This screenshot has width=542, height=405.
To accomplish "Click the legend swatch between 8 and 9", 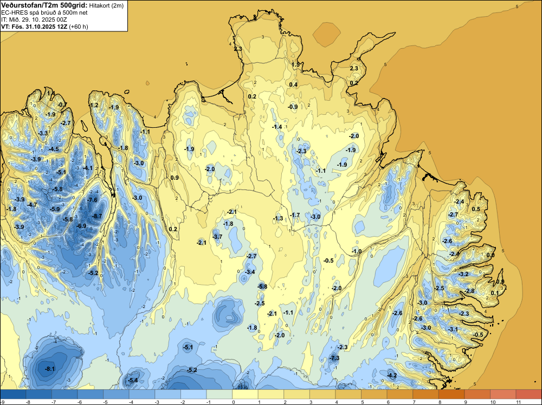I will (x=451, y=394).
